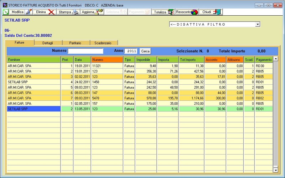Click the orange Numero column header
Viewport: 285px width, 178px height.
[x=107, y=59]
